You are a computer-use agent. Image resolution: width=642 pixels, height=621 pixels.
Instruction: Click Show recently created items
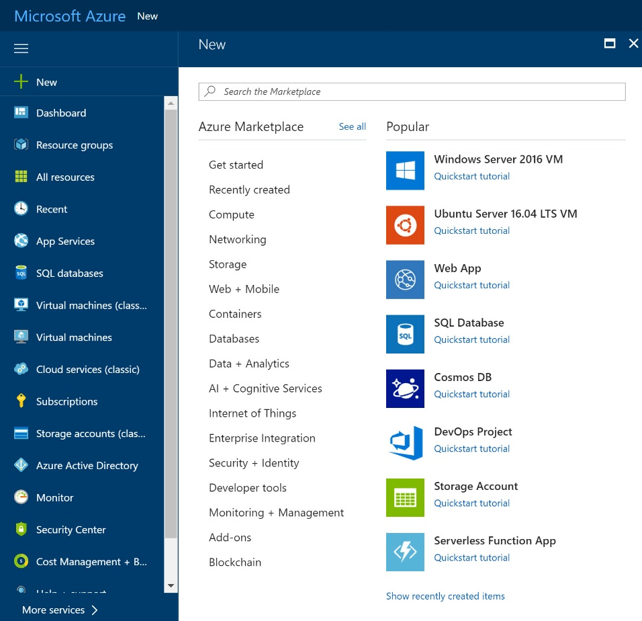coord(445,596)
